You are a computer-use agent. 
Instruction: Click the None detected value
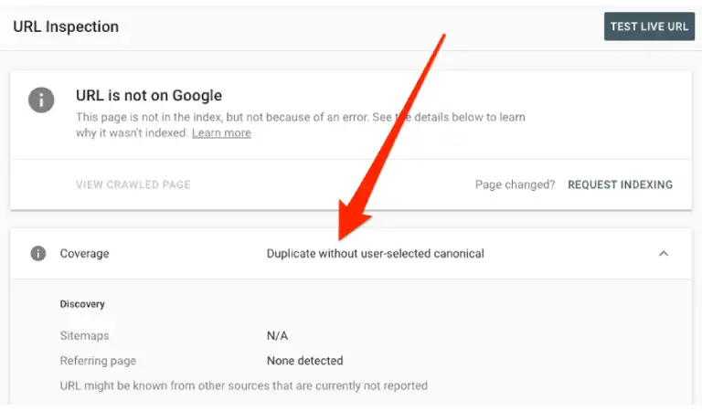pyautogui.click(x=305, y=361)
